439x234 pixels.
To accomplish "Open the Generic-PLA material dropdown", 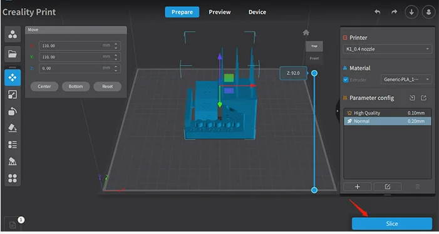I will coord(406,79).
